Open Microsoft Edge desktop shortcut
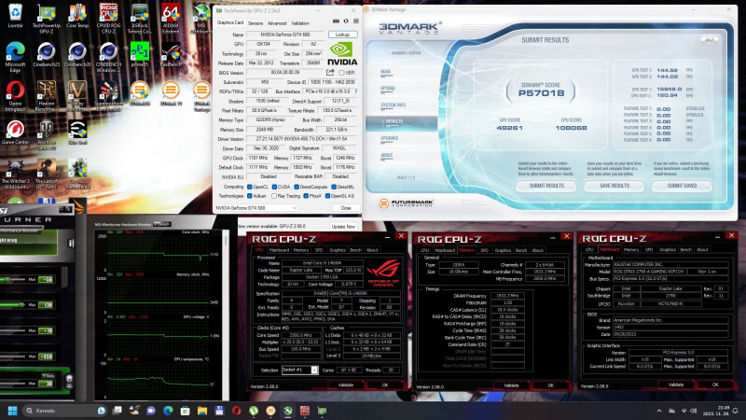 point(15,57)
